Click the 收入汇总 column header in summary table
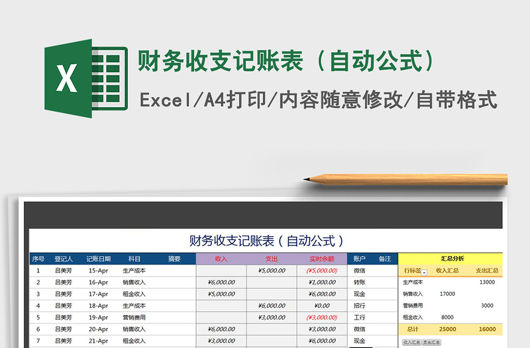Screen dimensions: 530x348 [x=447, y=271]
